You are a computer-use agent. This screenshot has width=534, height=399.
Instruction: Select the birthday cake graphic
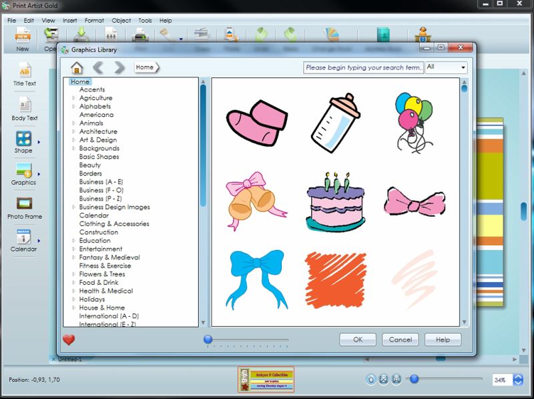click(x=335, y=202)
